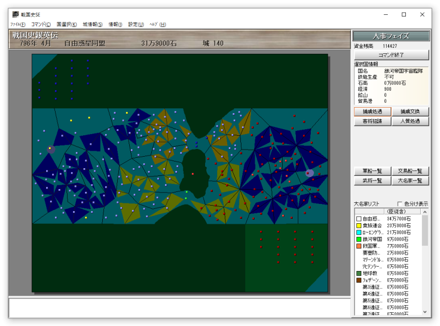Click the 23万0000石 value

(399, 225)
